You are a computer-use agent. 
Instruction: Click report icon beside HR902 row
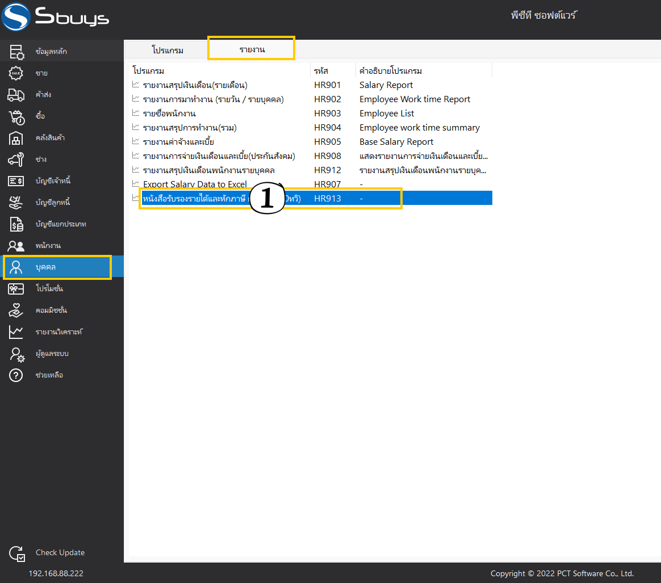click(136, 98)
